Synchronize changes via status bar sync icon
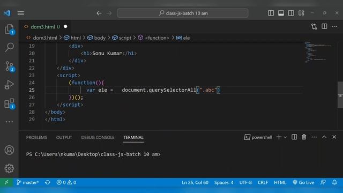Screen dimensions: 343x193 [48, 182]
